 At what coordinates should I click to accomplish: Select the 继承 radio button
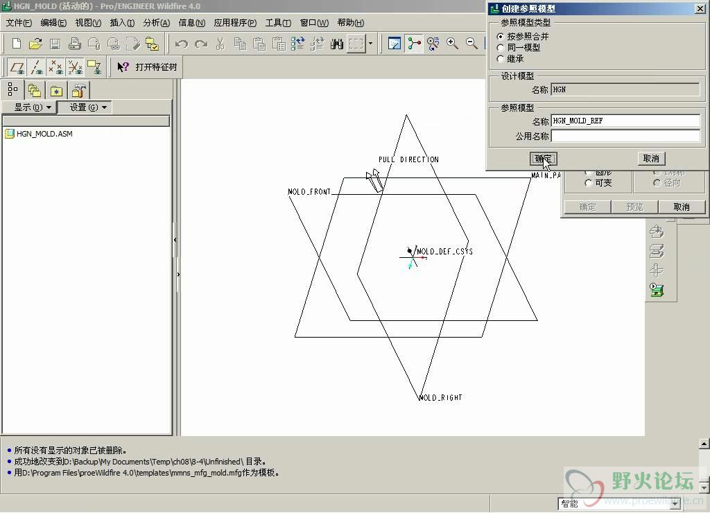click(501, 59)
